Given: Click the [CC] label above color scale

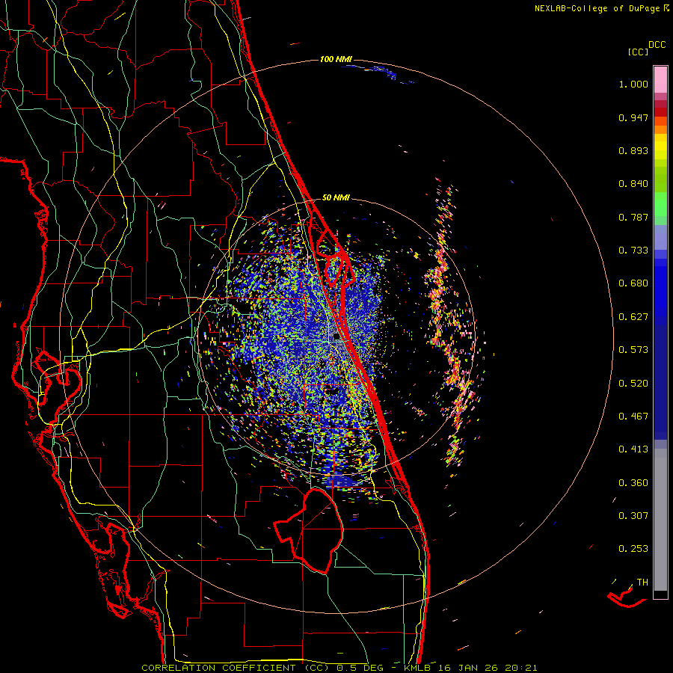Looking at the screenshot, I should coord(638,52).
